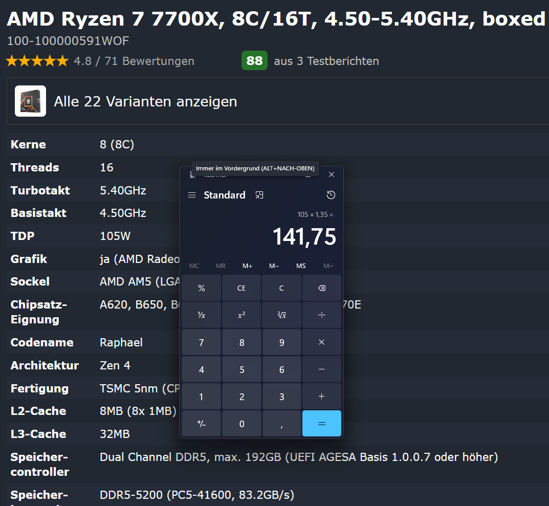Click the 105 × 1,35 = expression
Viewport: 549px width, 506px height.
tap(316, 214)
